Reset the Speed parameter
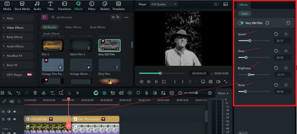 point(276,34)
